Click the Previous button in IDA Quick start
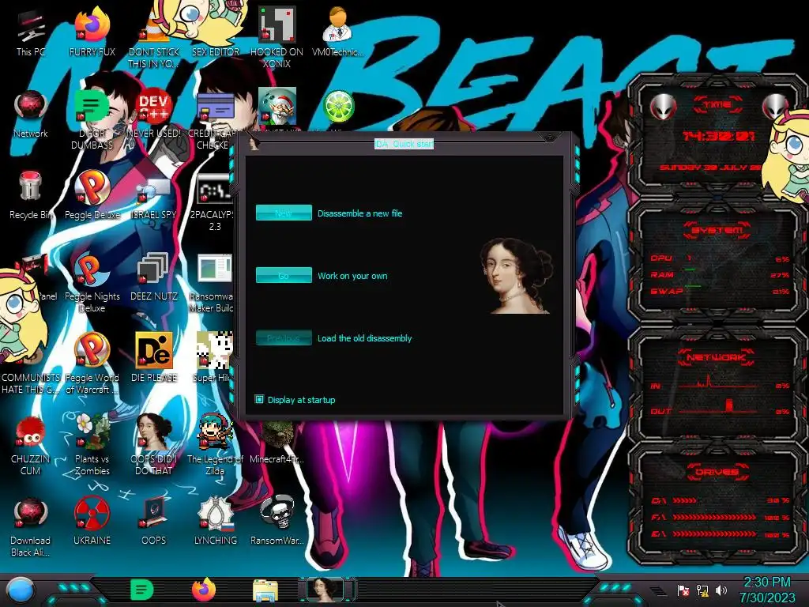Image resolution: width=809 pixels, height=607 pixels. pyautogui.click(x=284, y=337)
